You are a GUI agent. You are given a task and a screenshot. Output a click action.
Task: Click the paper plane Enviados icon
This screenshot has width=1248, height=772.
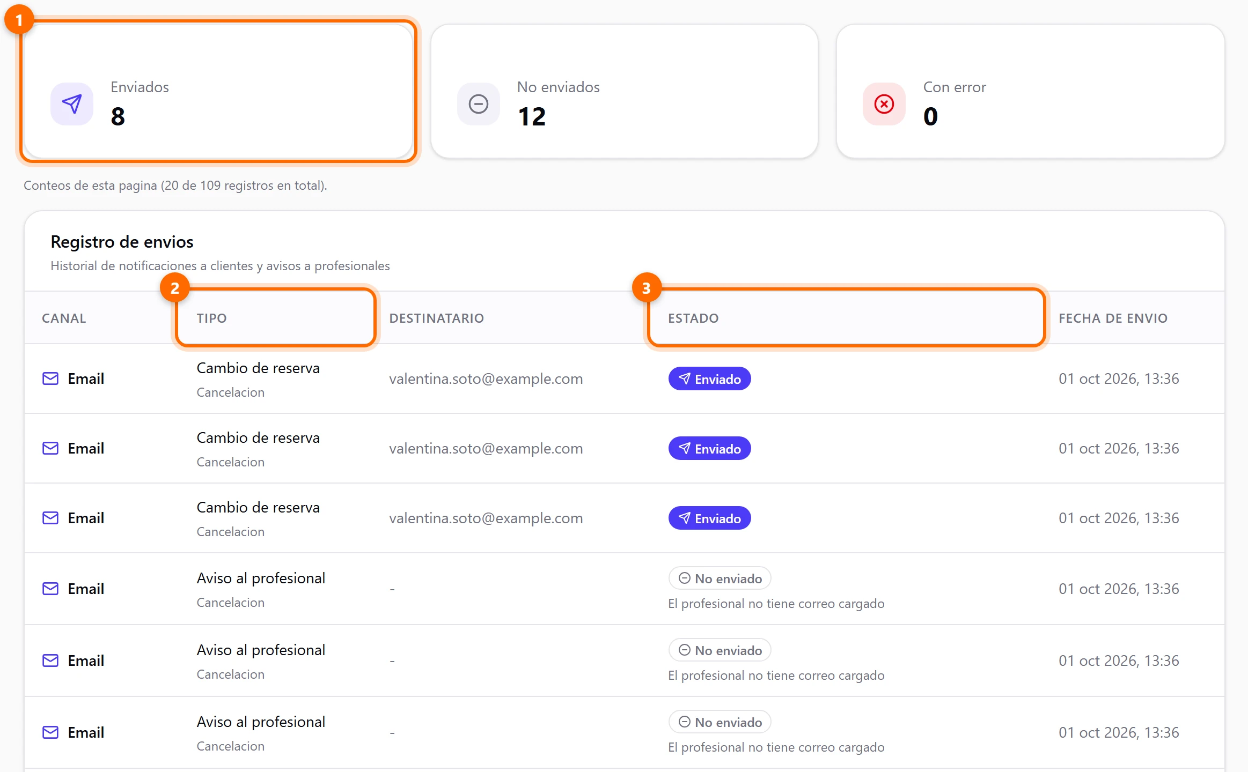pos(72,104)
